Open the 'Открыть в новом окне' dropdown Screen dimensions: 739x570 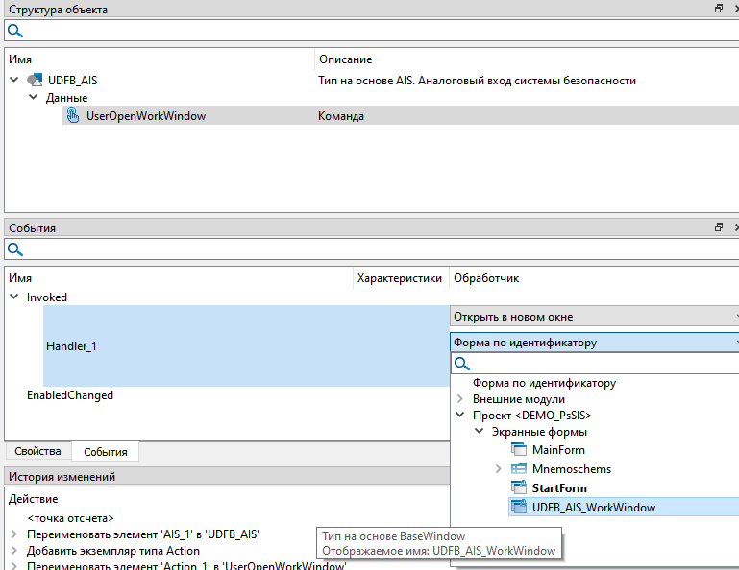click(x=734, y=317)
